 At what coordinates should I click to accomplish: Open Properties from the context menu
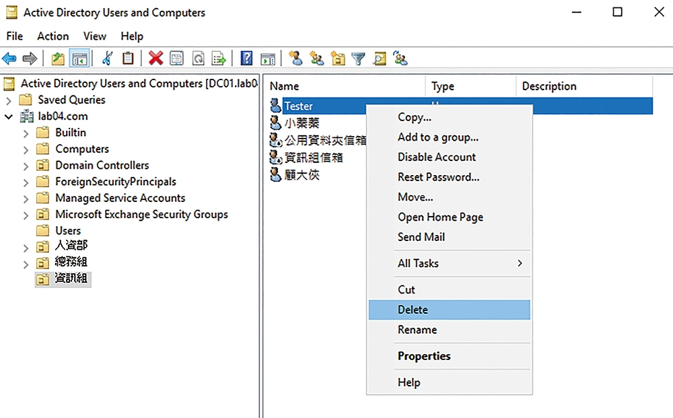449,356
